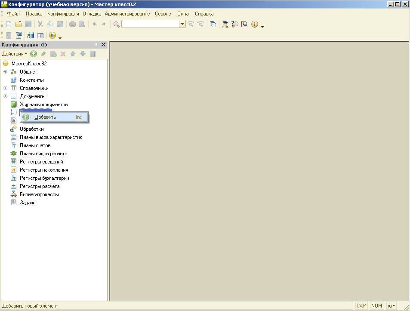Click the Copy toolbar icon
This screenshot has width=410, height=311.
(x=50, y=25)
